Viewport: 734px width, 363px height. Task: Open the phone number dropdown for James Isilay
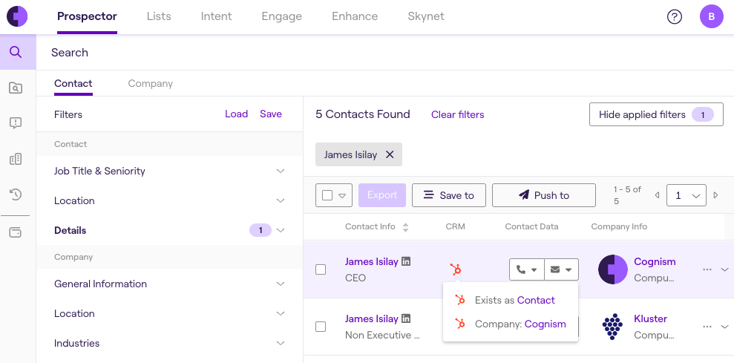point(527,269)
